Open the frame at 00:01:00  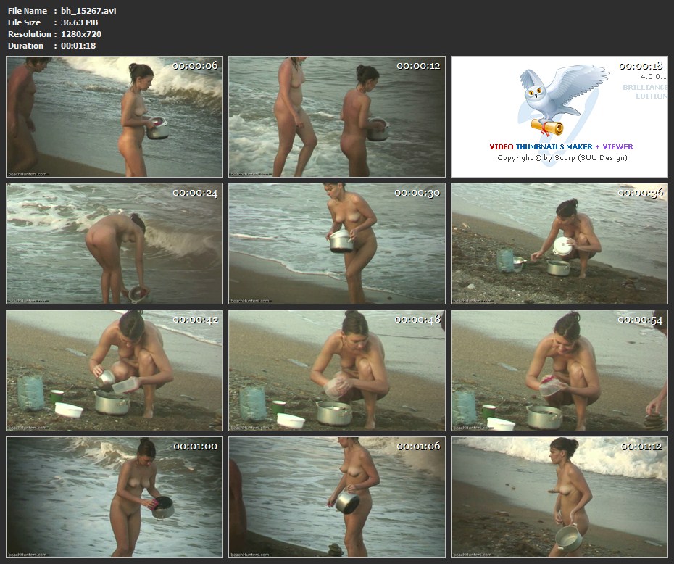point(115,497)
